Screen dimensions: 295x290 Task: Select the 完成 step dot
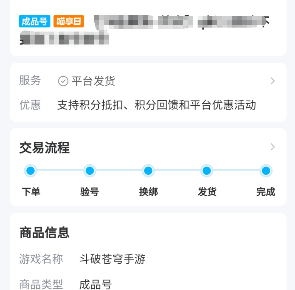coord(266,171)
